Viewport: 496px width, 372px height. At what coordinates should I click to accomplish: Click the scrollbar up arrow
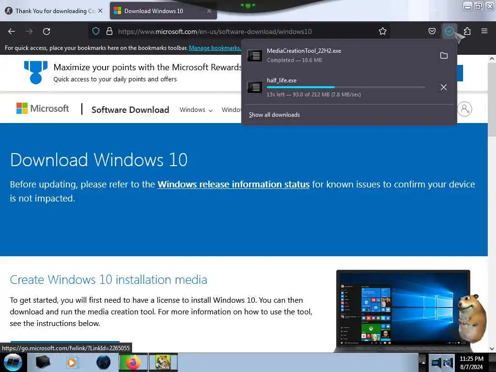point(492,59)
